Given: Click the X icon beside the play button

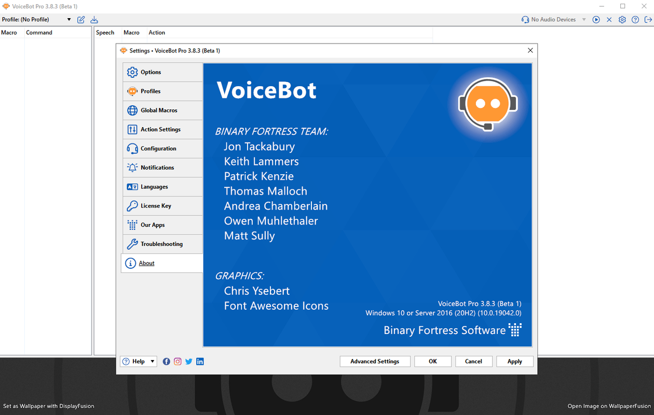Looking at the screenshot, I should 609,20.
